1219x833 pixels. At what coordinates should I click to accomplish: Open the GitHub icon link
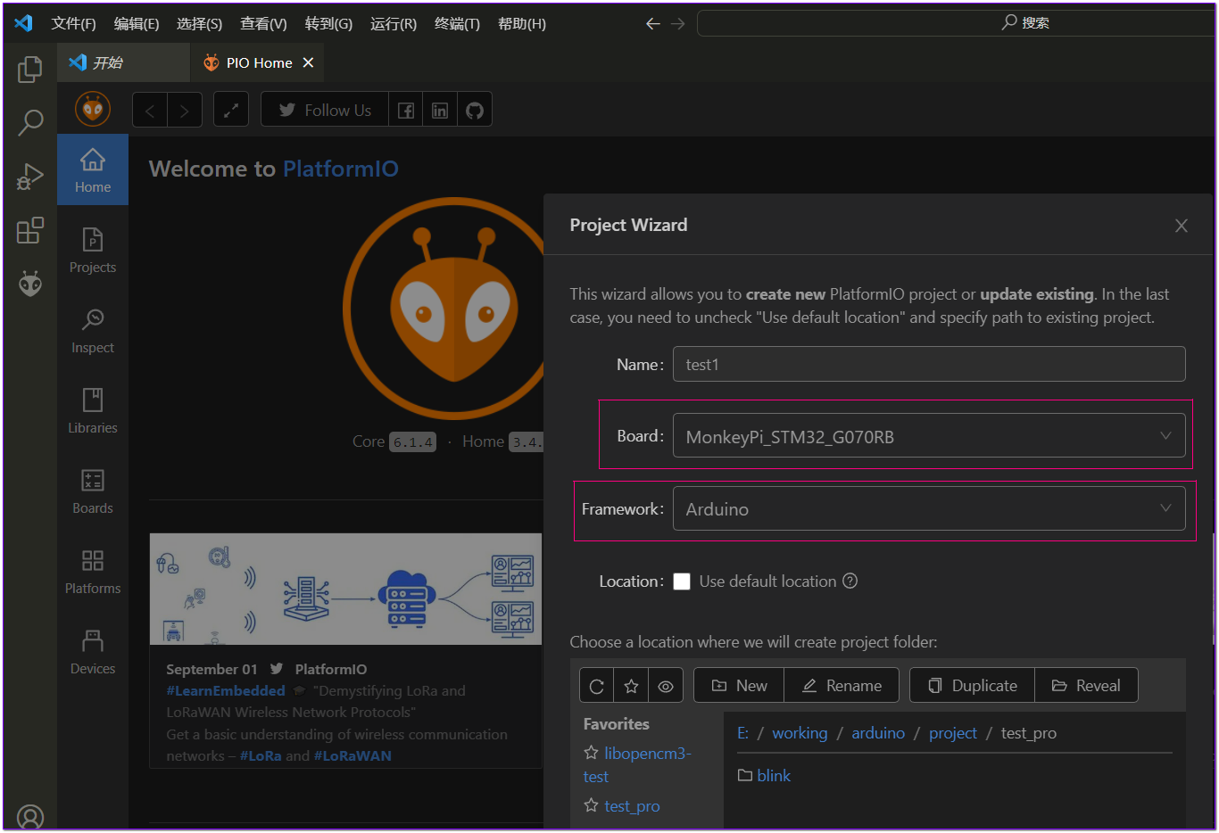pyautogui.click(x=475, y=110)
